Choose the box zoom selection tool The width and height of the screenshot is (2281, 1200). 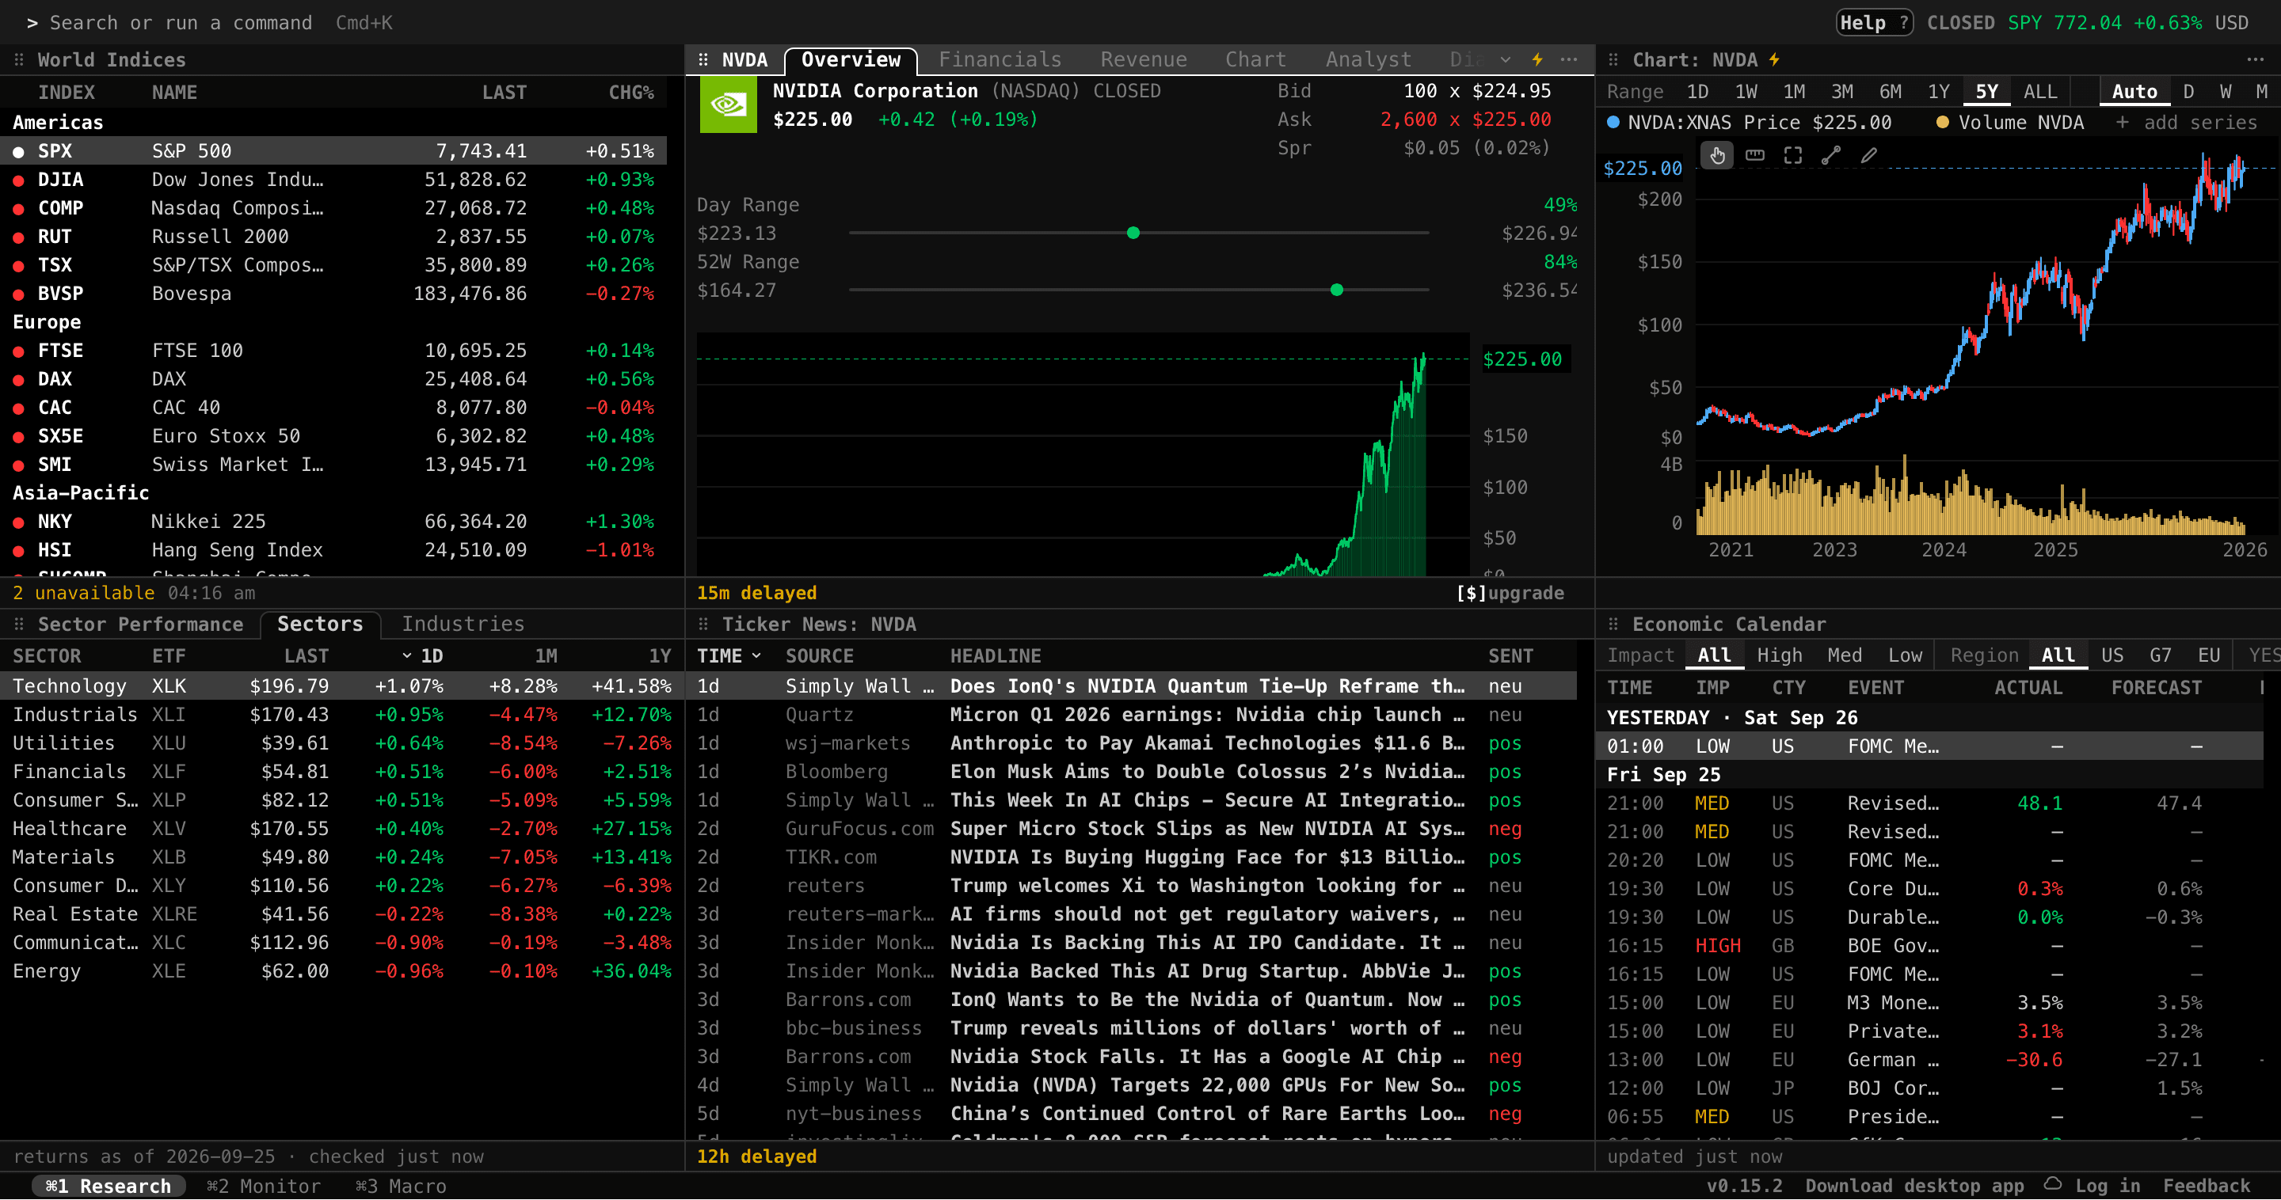pyautogui.click(x=1793, y=156)
